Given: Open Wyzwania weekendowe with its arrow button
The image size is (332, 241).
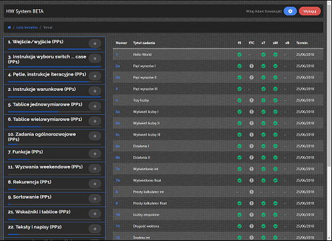Looking at the screenshot, I should (95, 169).
